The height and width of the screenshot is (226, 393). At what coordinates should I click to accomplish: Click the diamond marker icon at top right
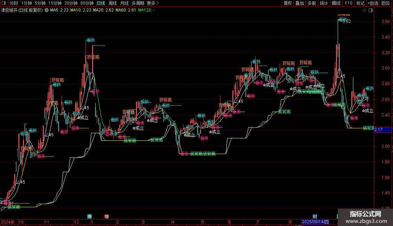pos(364,10)
